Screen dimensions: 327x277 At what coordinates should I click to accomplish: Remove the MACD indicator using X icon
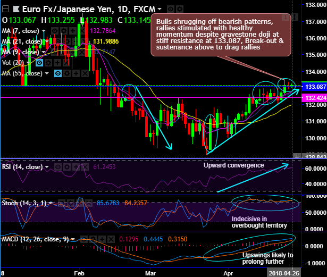(x=111, y=239)
